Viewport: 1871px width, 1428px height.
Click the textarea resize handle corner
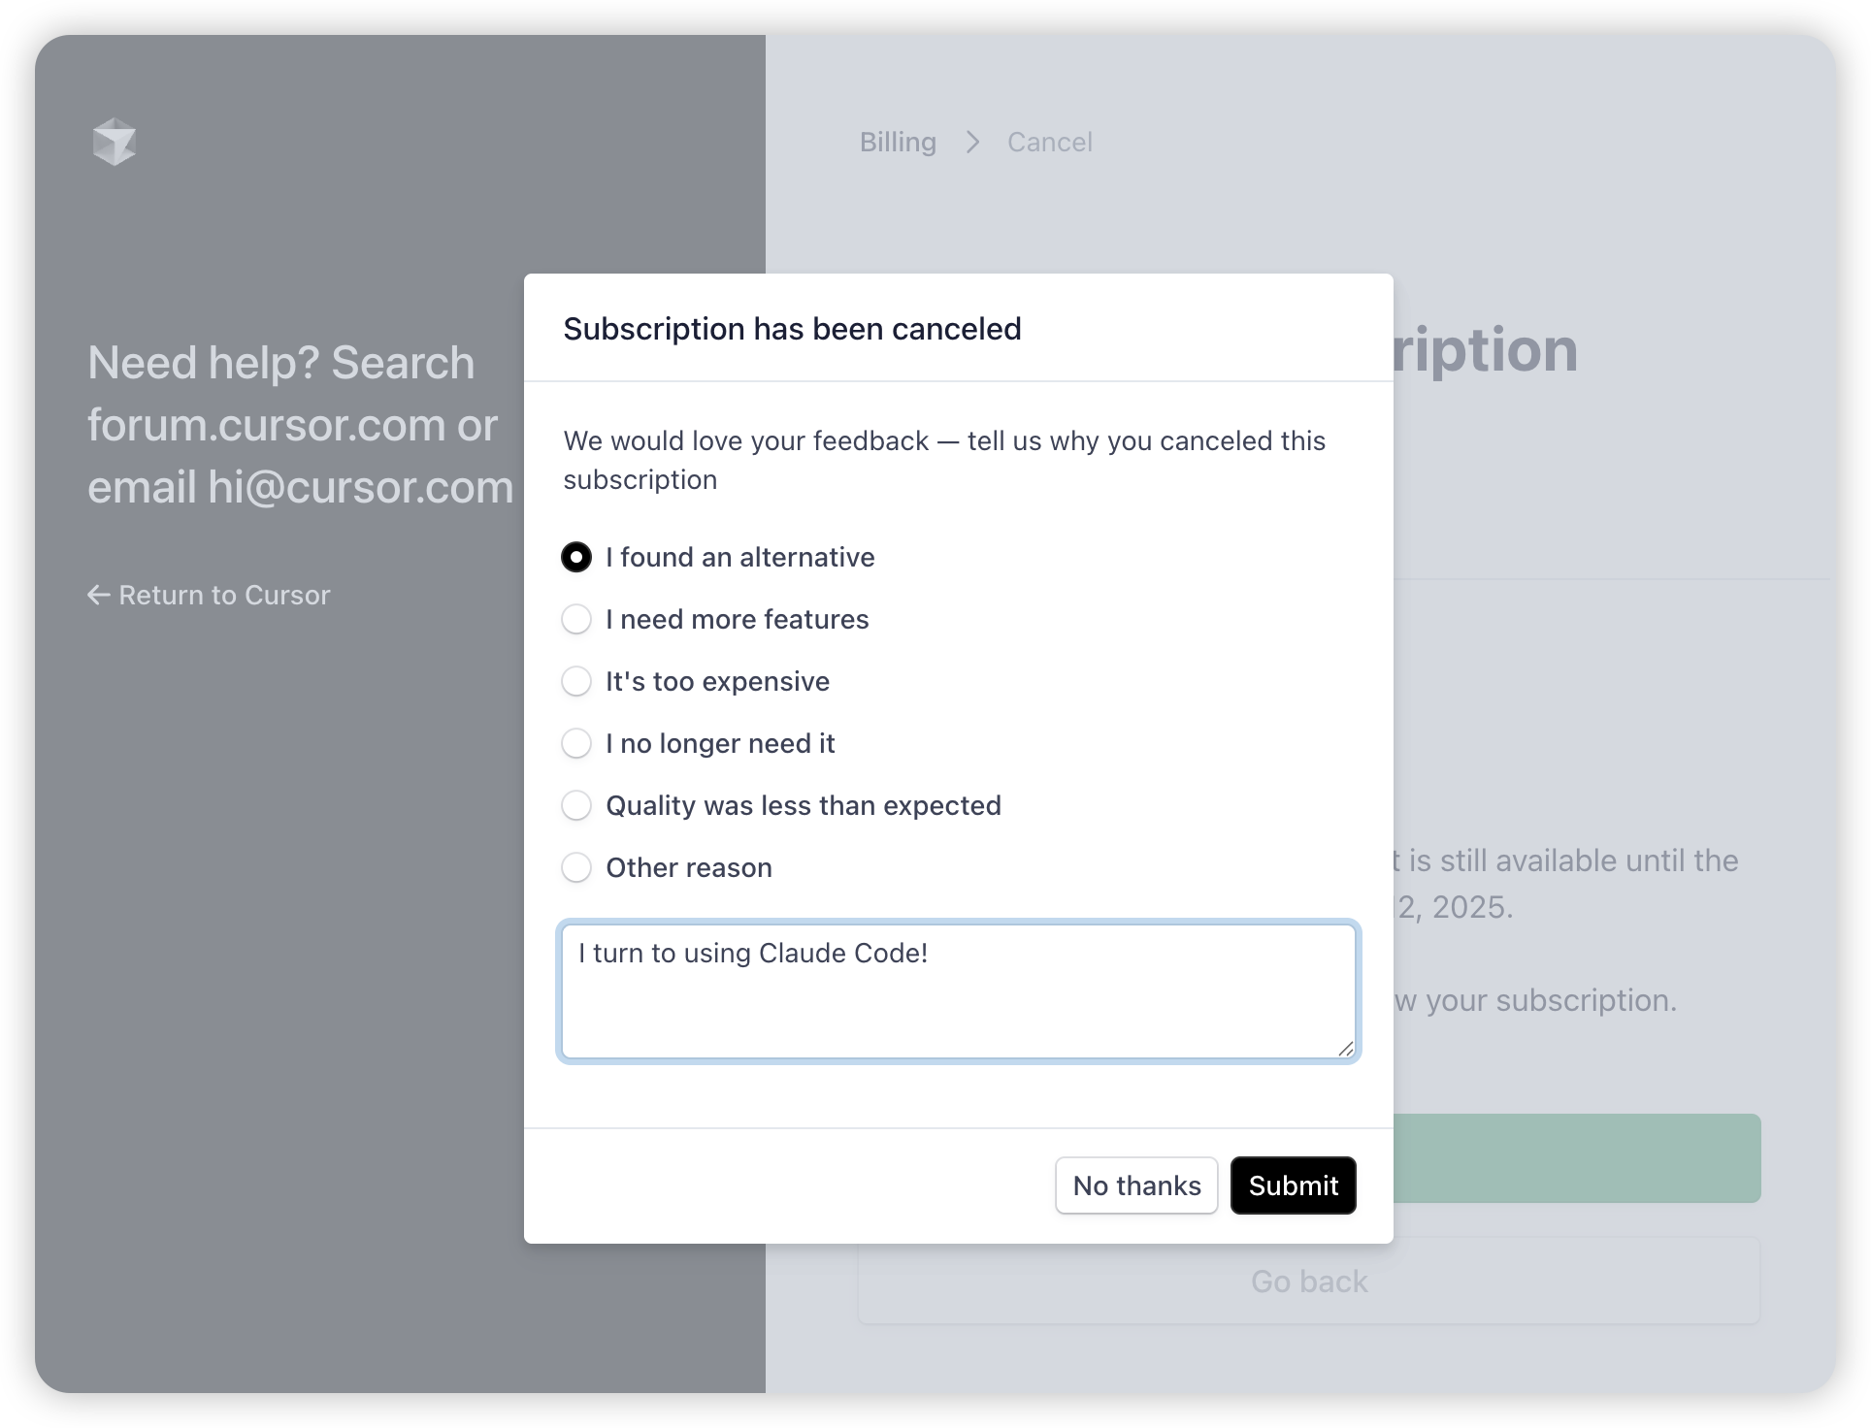[1345, 1049]
